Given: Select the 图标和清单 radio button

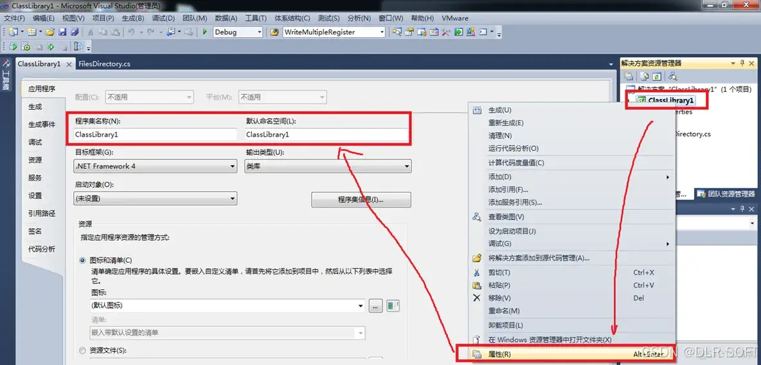Looking at the screenshot, I should click(x=82, y=260).
